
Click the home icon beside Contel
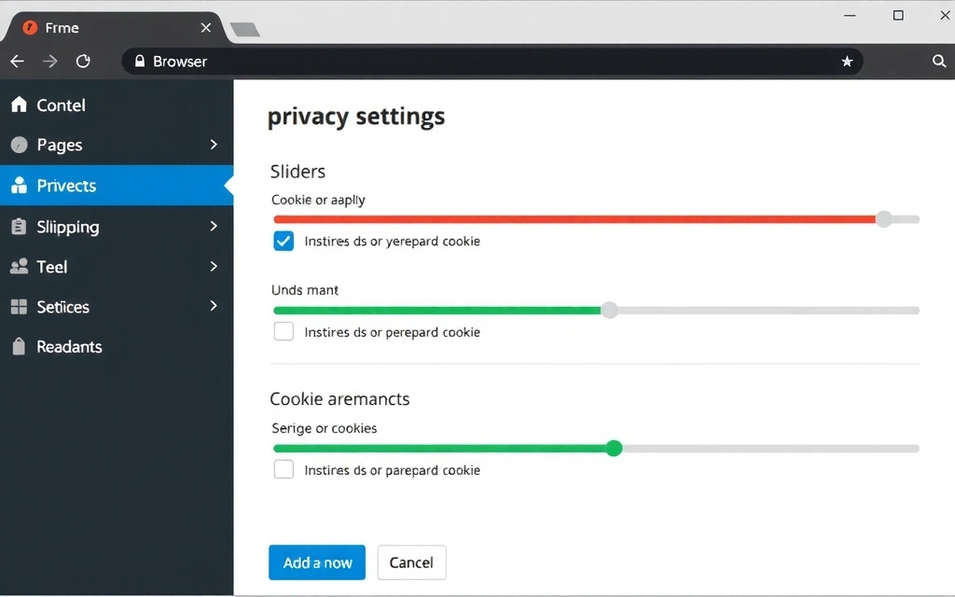pos(19,105)
